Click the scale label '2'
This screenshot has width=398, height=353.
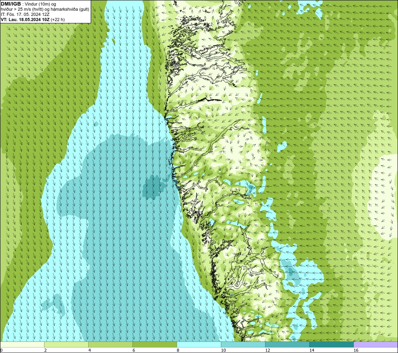coord(45,351)
